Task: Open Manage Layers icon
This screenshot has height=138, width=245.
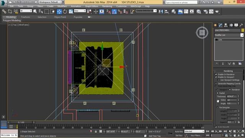Action: (173, 11)
